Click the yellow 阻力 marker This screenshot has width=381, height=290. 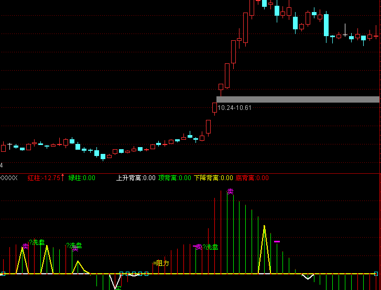point(162,263)
